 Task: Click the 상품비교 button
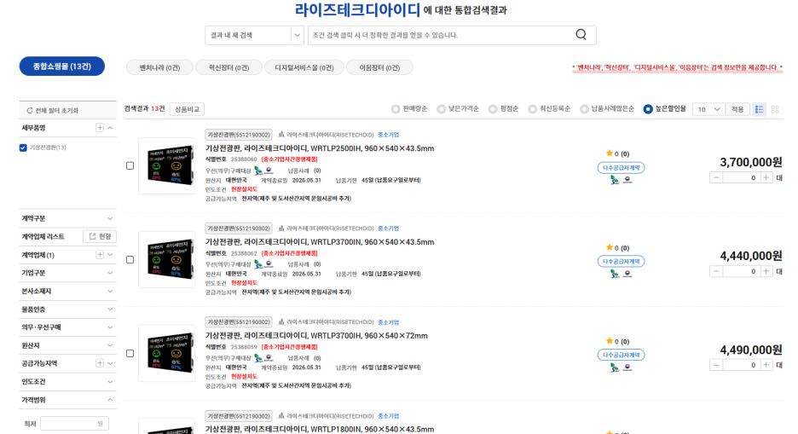[x=187, y=109]
